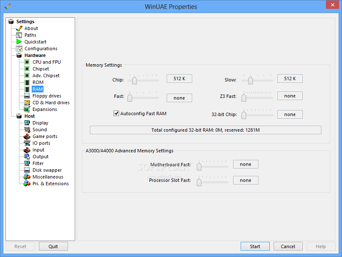Screen dimensions: 342x257
Task: Toggle the Autoconfig Fast RAM checkbox
Action: click(116, 114)
